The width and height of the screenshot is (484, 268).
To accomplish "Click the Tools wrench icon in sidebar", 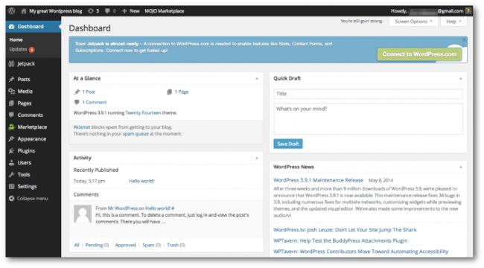I will click(x=12, y=175).
